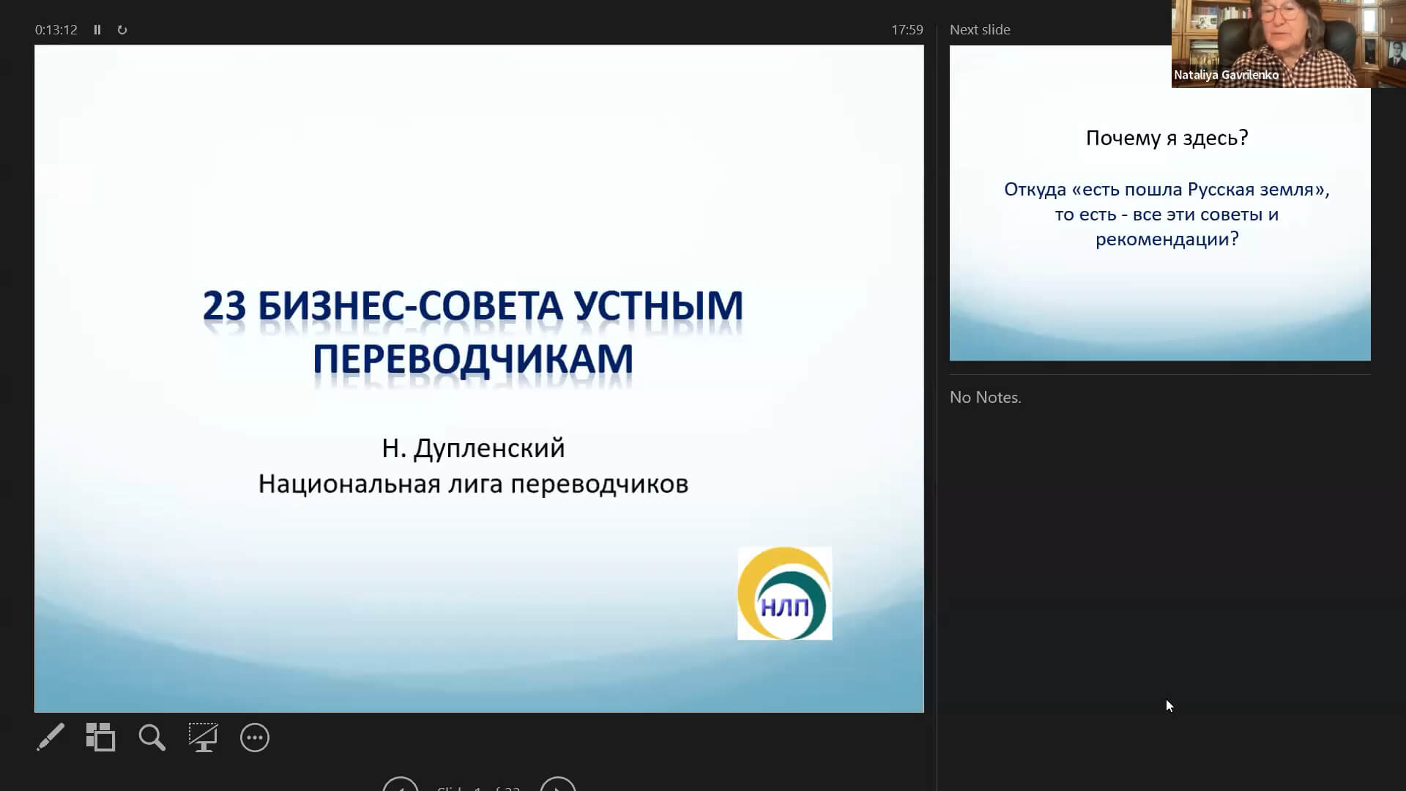Pause the presentation timer
The height and width of the screenshot is (791, 1406).
point(97,30)
